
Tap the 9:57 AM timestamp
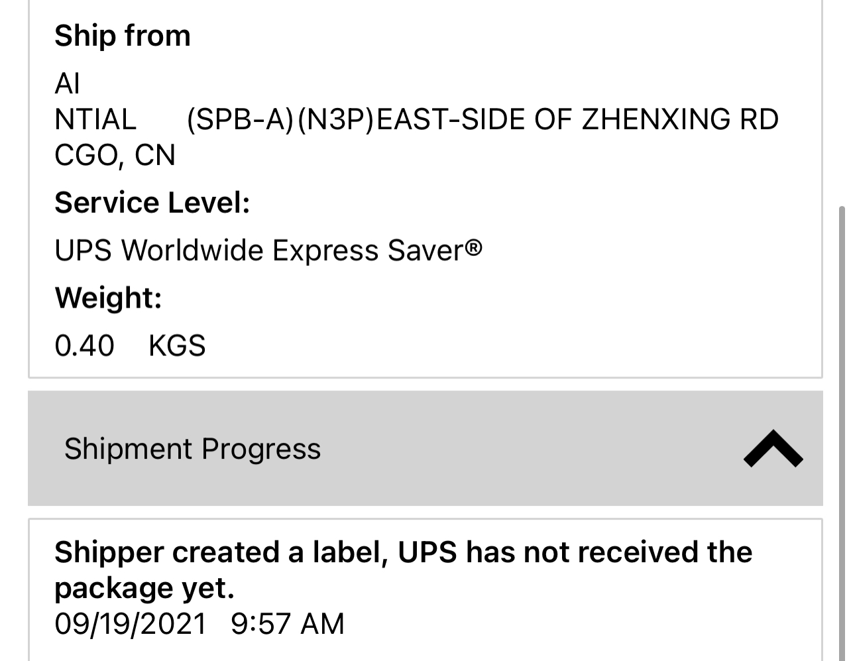tap(288, 624)
